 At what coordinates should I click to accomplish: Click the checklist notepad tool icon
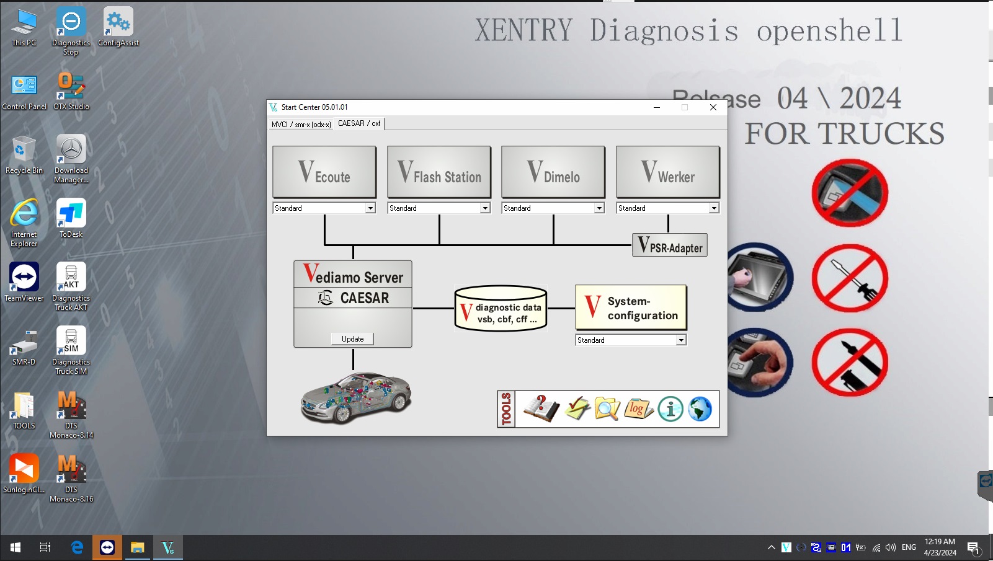coord(577,409)
